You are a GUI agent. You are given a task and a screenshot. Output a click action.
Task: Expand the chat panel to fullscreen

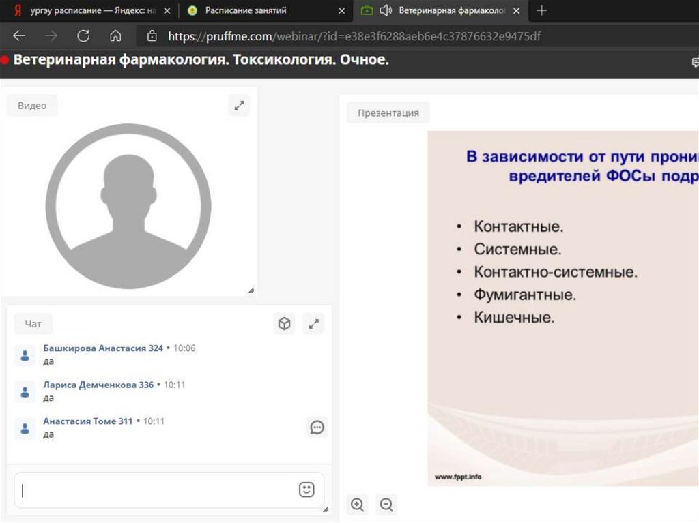coord(314,324)
